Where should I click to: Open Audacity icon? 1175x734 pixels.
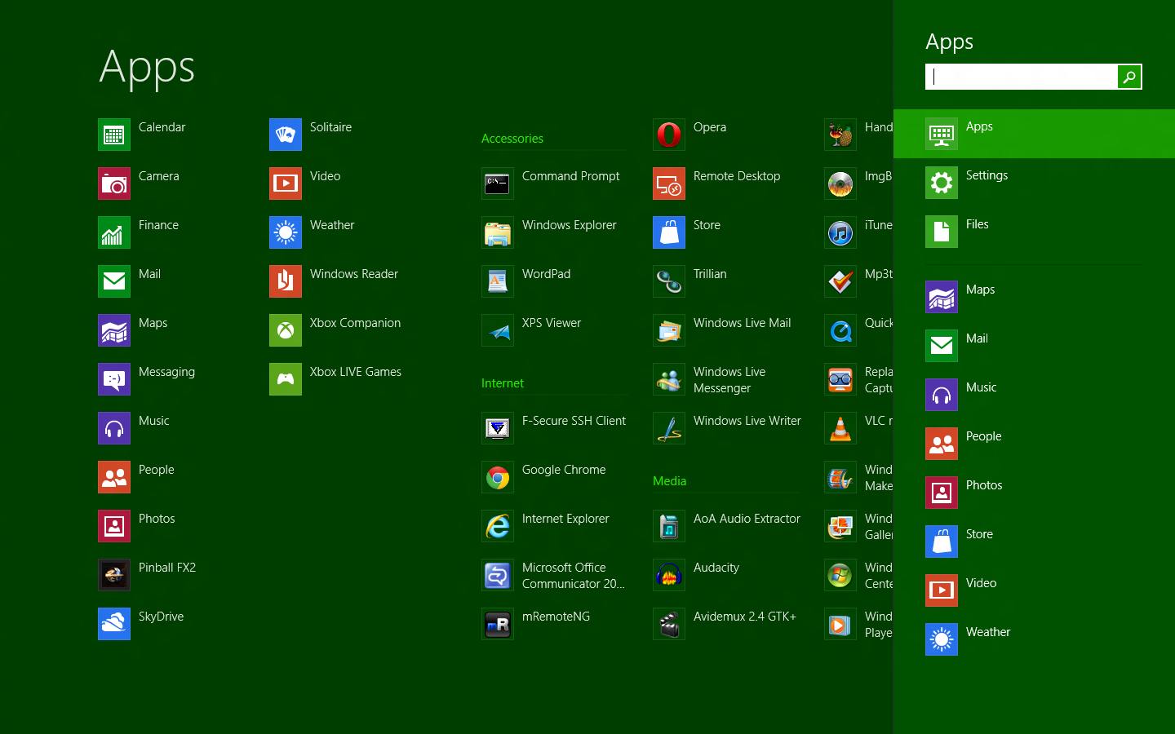click(669, 575)
